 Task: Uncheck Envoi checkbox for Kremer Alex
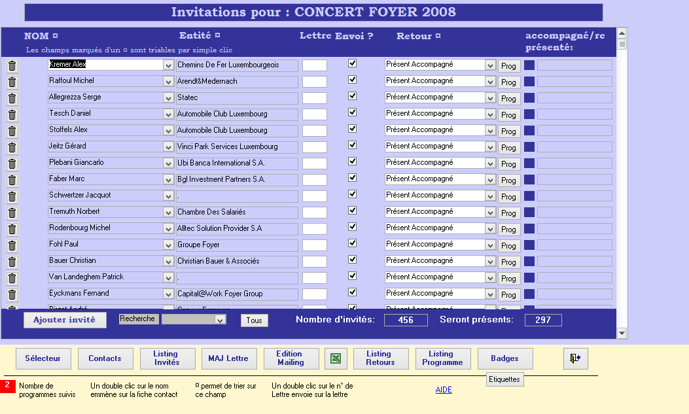(x=353, y=63)
